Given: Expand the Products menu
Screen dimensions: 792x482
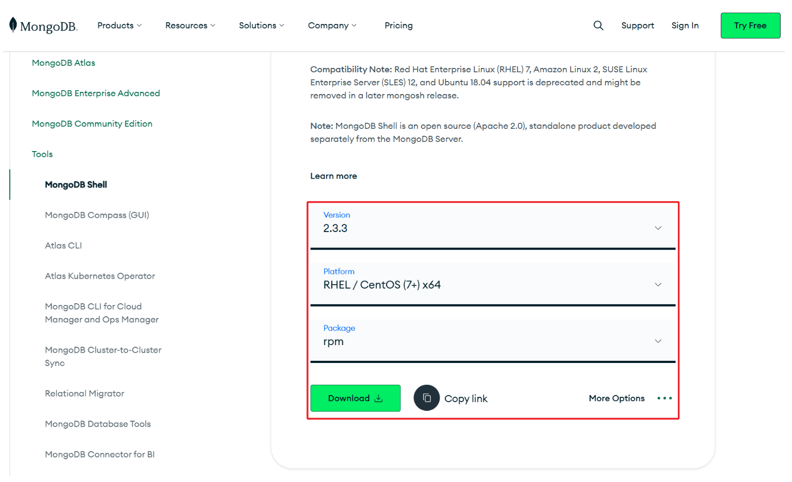Looking at the screenshot, I should coord(119,26).
